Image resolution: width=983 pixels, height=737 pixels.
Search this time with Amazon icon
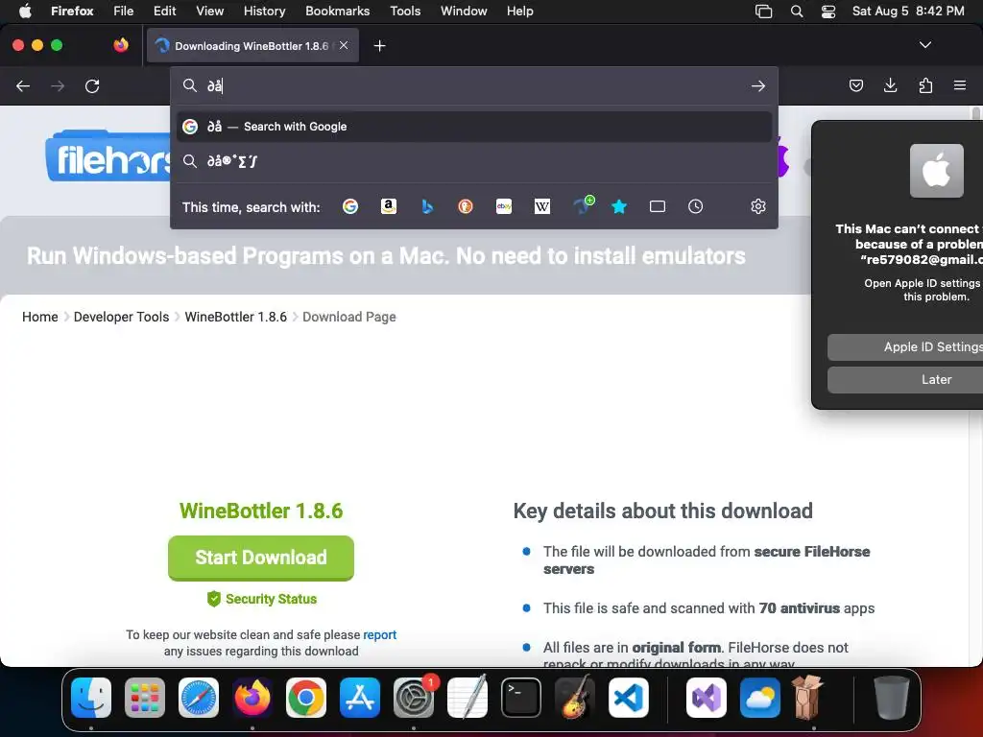[389, 206]
